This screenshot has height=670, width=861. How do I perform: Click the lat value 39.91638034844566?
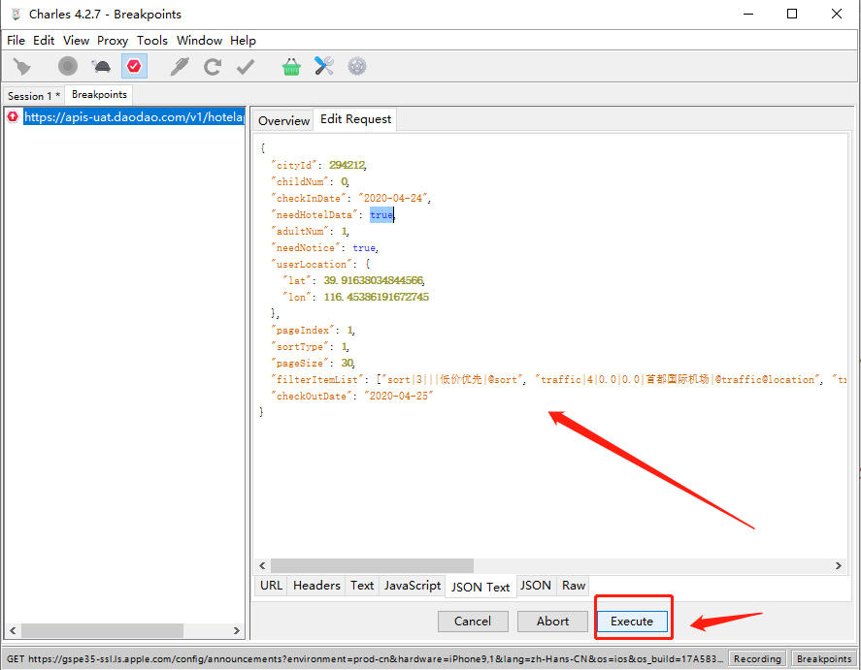(374, 281)
